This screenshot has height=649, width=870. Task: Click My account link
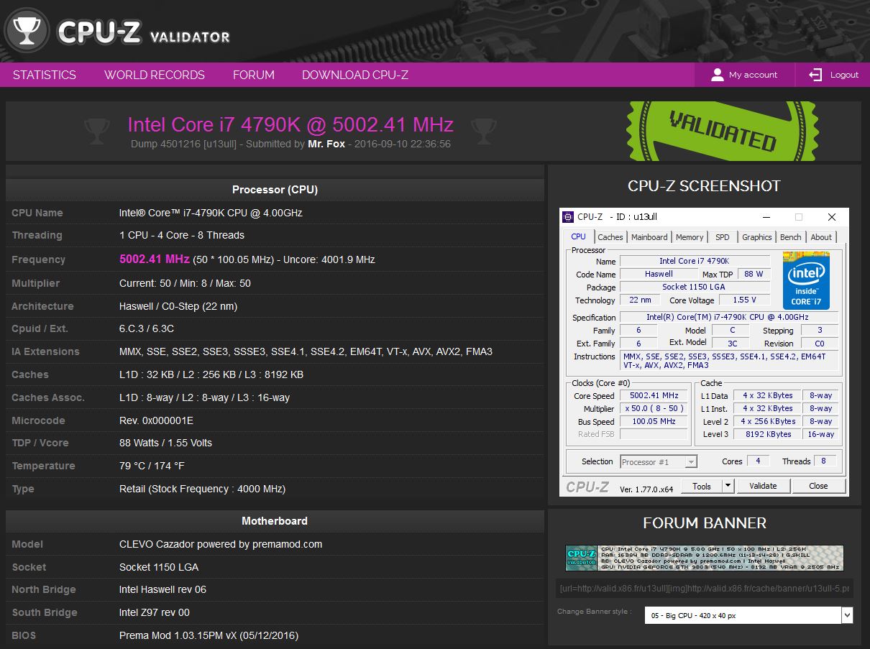tap(753, 75)
